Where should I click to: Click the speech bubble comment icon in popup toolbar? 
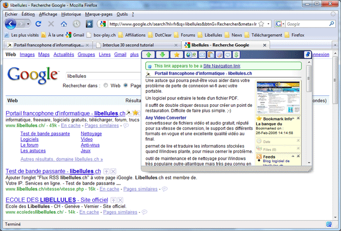click(228, 55)
